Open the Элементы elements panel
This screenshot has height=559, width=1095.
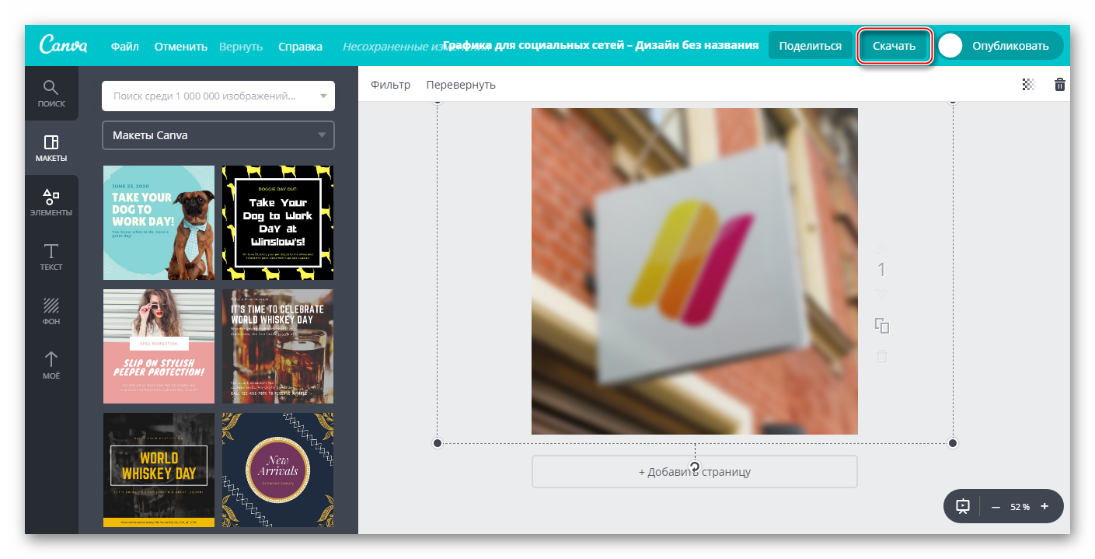(x=51, y=202)
